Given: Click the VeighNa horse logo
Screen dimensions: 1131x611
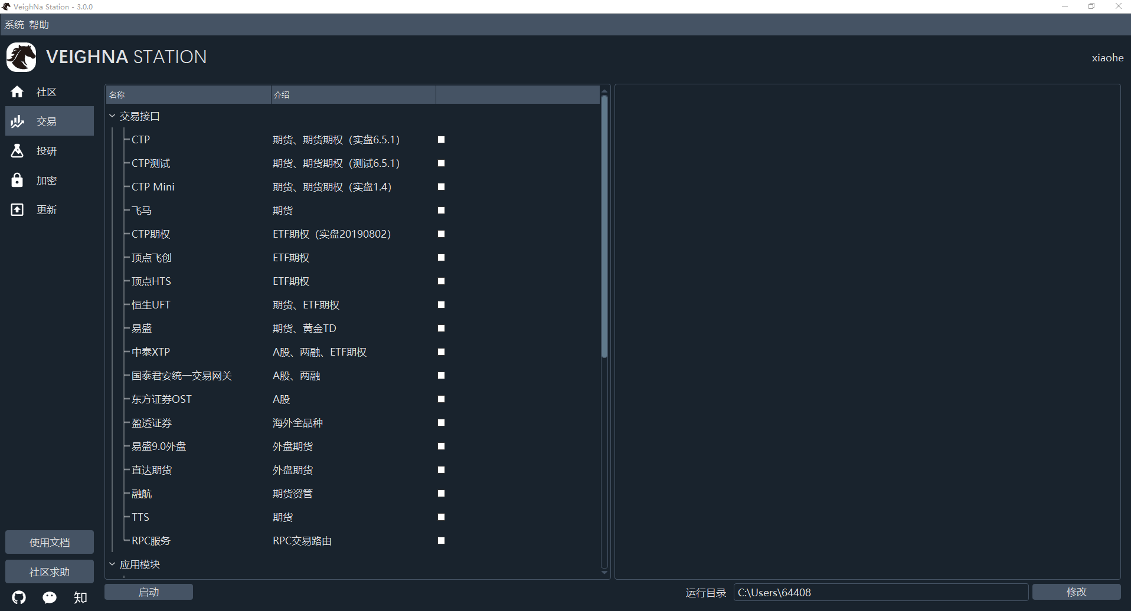Looking at the screenshot, I should point(21,57).
